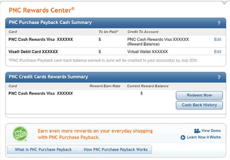Edit the PNC Cash Rewards Visa credit account

(218, 39)
